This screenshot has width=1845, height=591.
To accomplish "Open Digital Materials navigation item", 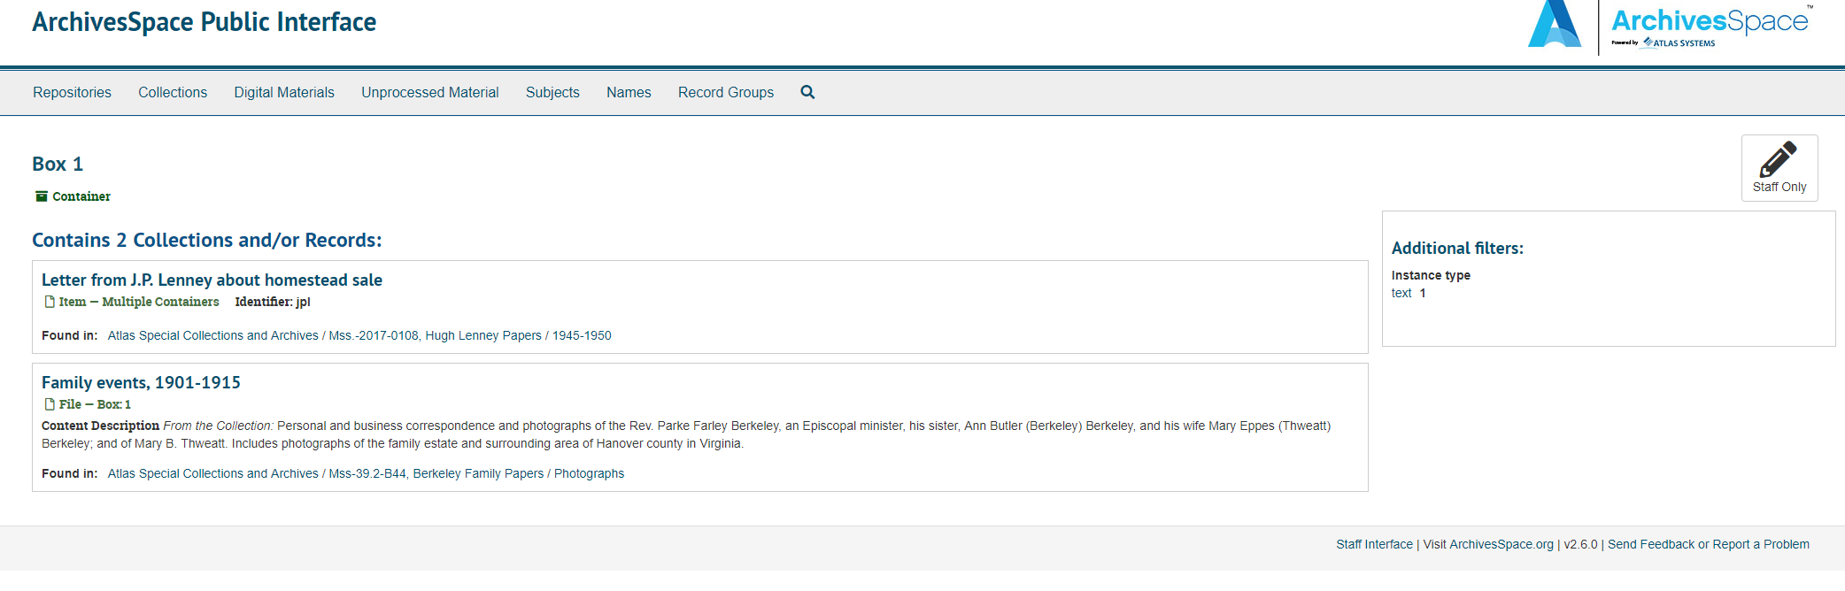I will [x=284, y=92].
